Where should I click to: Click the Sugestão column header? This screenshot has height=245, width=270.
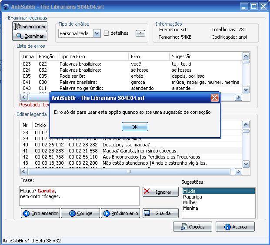point(206,56)
